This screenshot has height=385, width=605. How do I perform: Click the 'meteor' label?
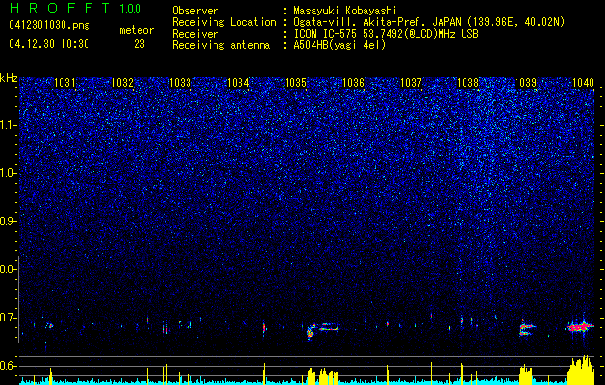coord(137,30)
